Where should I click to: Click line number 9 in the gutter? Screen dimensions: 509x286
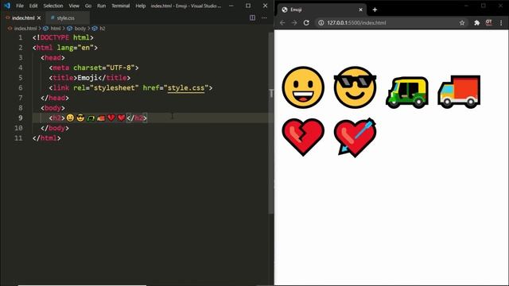(x=21, y=118)
